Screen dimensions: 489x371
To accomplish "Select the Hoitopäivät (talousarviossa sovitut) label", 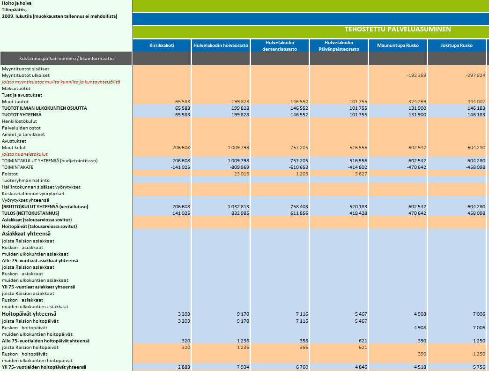I will [x=39, y=226].
